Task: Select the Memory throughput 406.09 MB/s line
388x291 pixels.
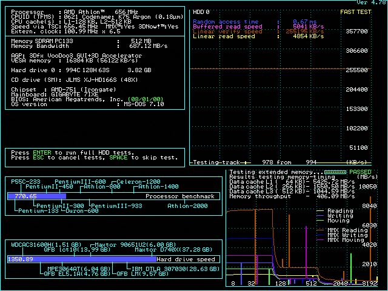Action: click(292, 196)
